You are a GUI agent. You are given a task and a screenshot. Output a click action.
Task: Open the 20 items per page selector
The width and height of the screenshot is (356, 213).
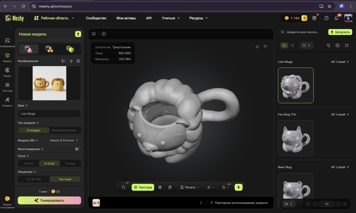pyautogui.click(x=288, y=204)
